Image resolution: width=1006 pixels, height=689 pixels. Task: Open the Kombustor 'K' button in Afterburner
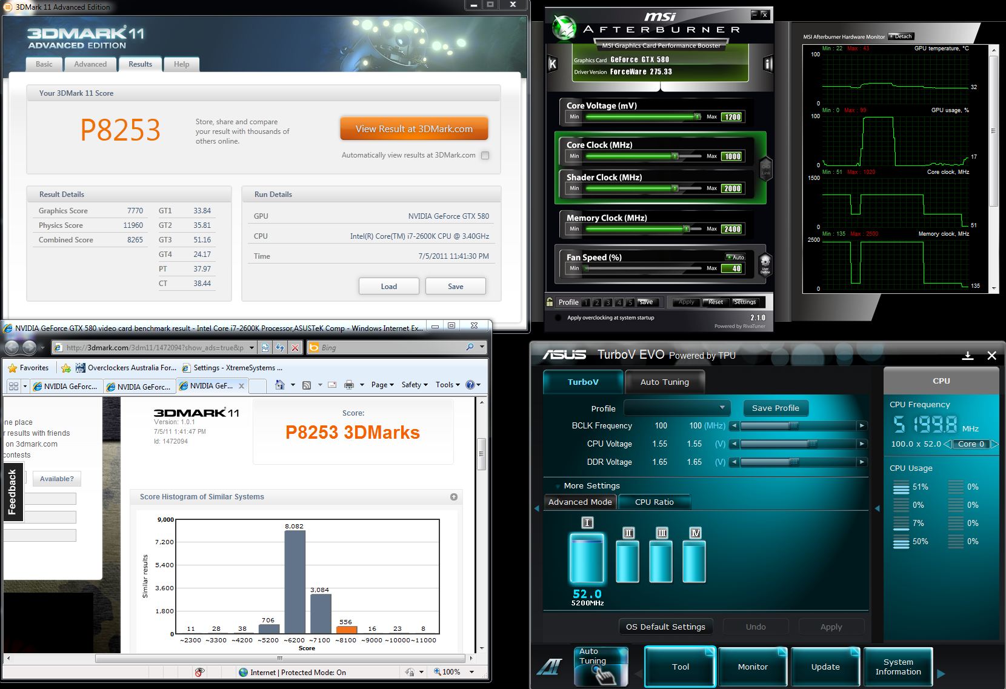[552, 64]
